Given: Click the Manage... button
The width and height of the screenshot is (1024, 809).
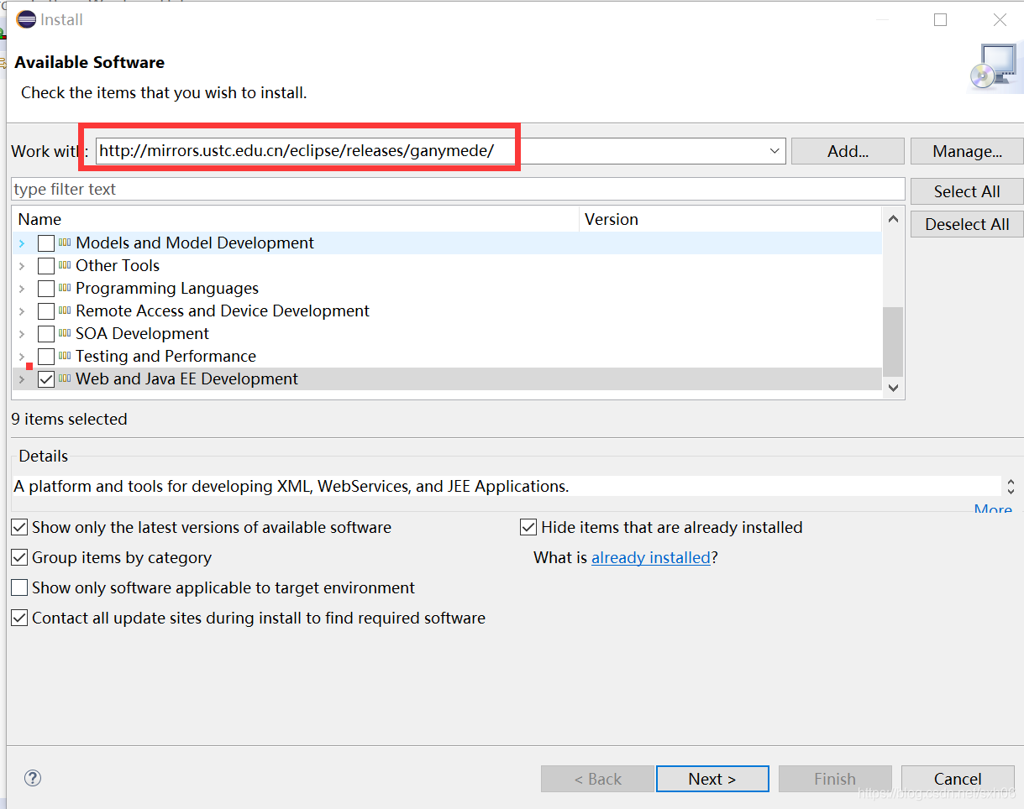Looking at the screenshot, I should (x=967, y=151).
